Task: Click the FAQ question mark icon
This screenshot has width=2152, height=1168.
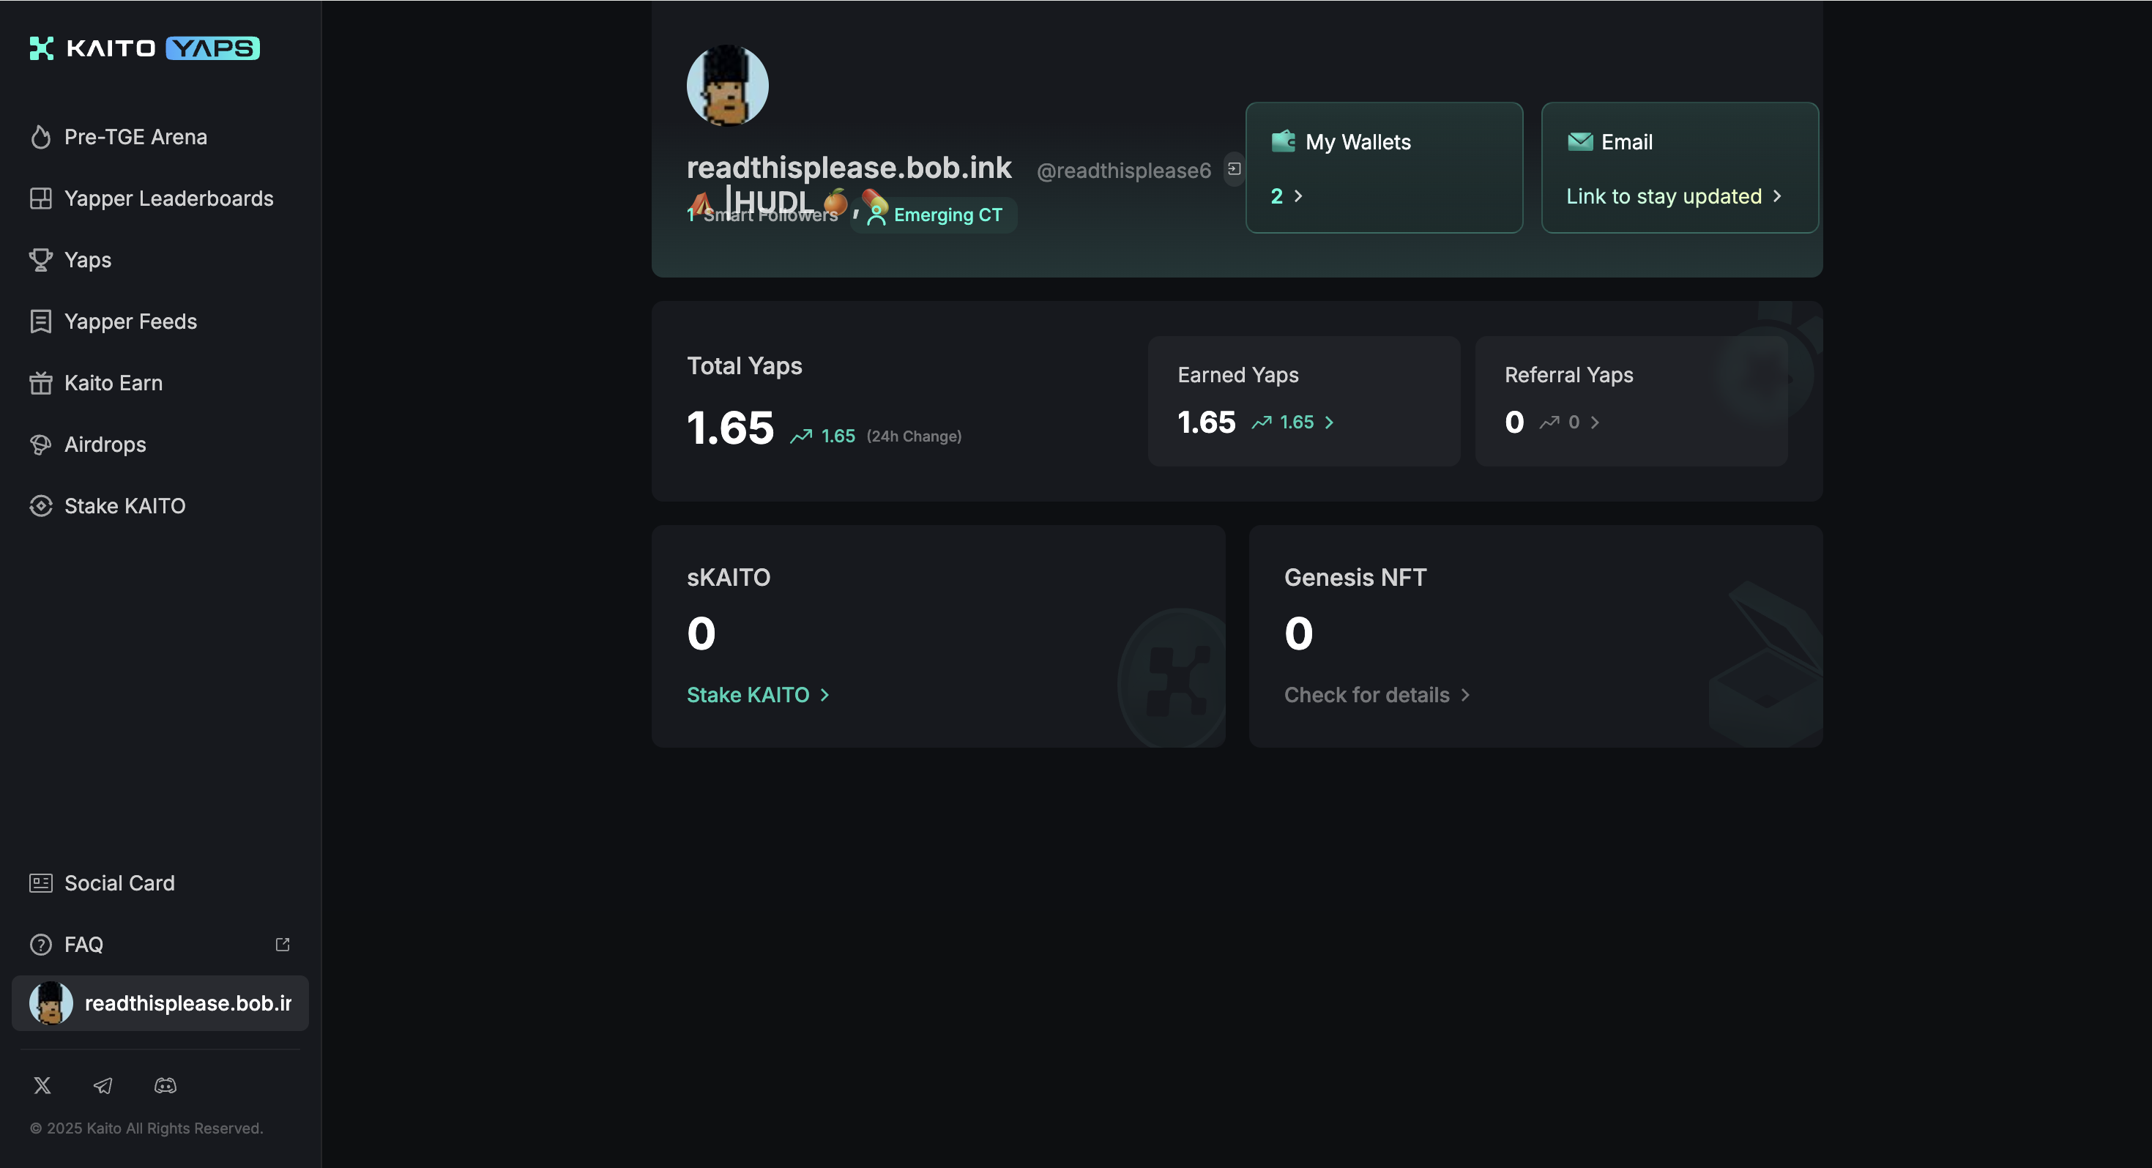Action: click(41, 945)
